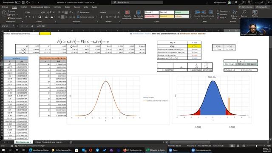Click the Buscar search box
Screen dimensions: 272x153
(x=137, y=3)
